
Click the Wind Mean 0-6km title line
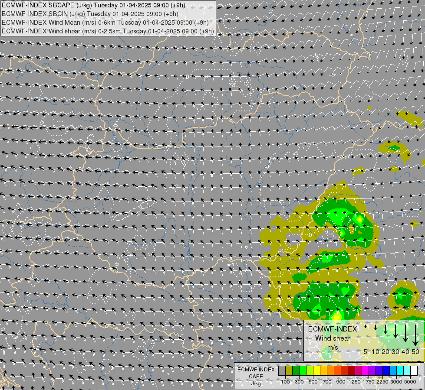[105, 23]
